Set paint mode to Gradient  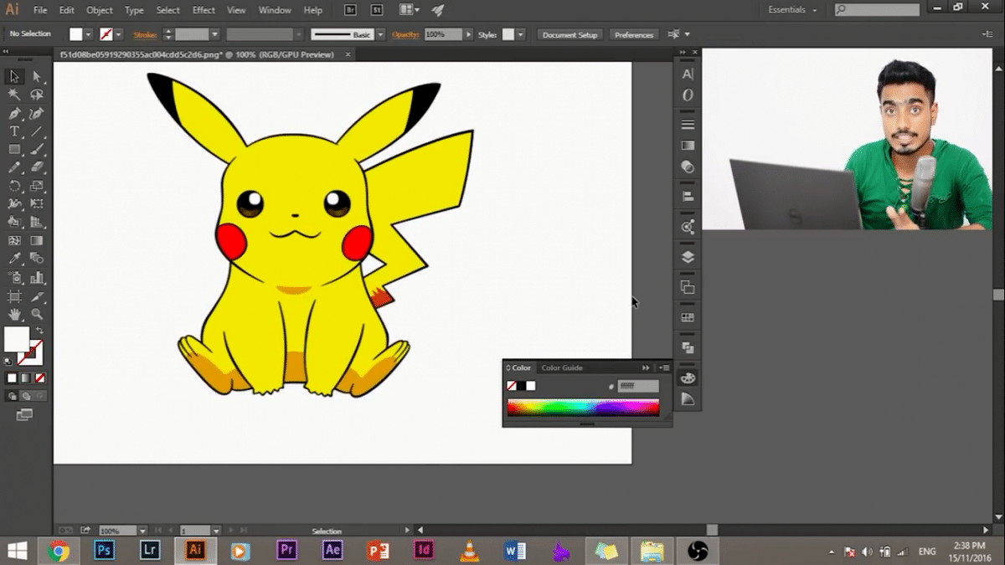[26, 378]
